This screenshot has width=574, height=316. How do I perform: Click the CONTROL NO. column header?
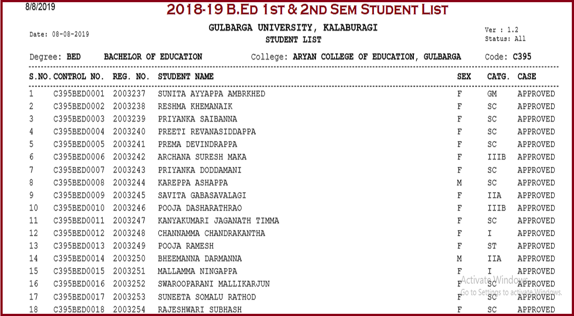79,77
